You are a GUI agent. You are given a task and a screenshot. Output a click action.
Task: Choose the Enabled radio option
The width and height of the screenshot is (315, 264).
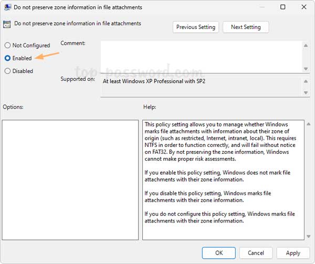tap(7, 58)
